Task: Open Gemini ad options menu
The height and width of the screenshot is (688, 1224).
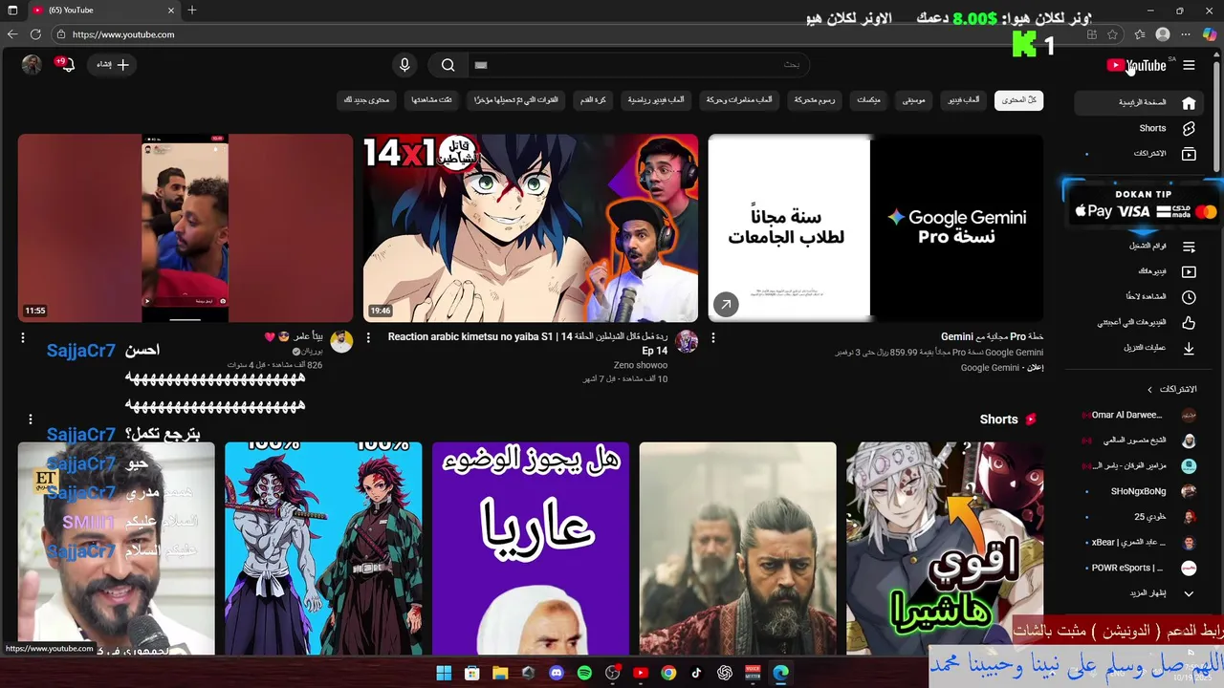Action: pos(713,338)
